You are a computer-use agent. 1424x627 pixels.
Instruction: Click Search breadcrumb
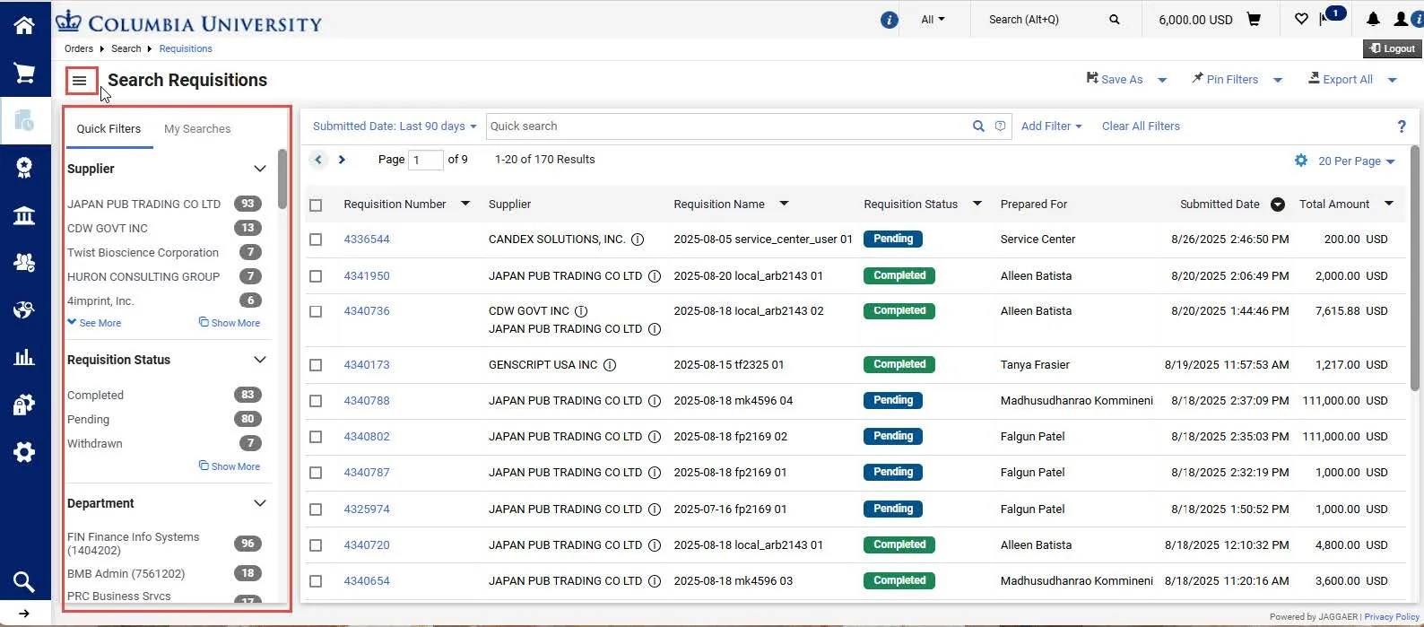[126, 48]
